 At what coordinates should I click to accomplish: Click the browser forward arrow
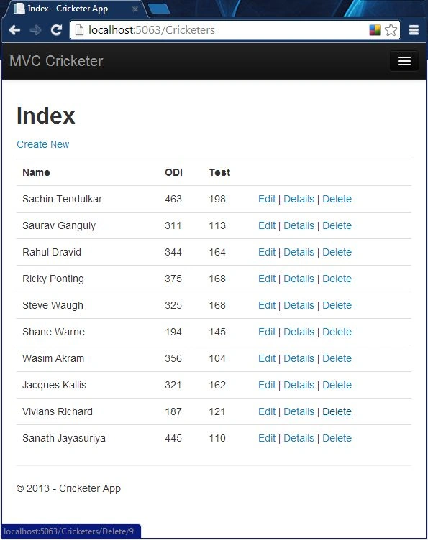tap(35, 30)
